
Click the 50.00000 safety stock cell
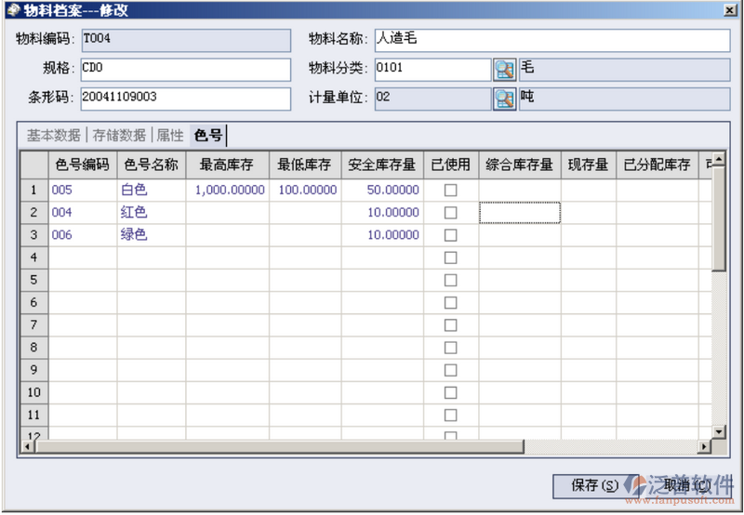382,191
